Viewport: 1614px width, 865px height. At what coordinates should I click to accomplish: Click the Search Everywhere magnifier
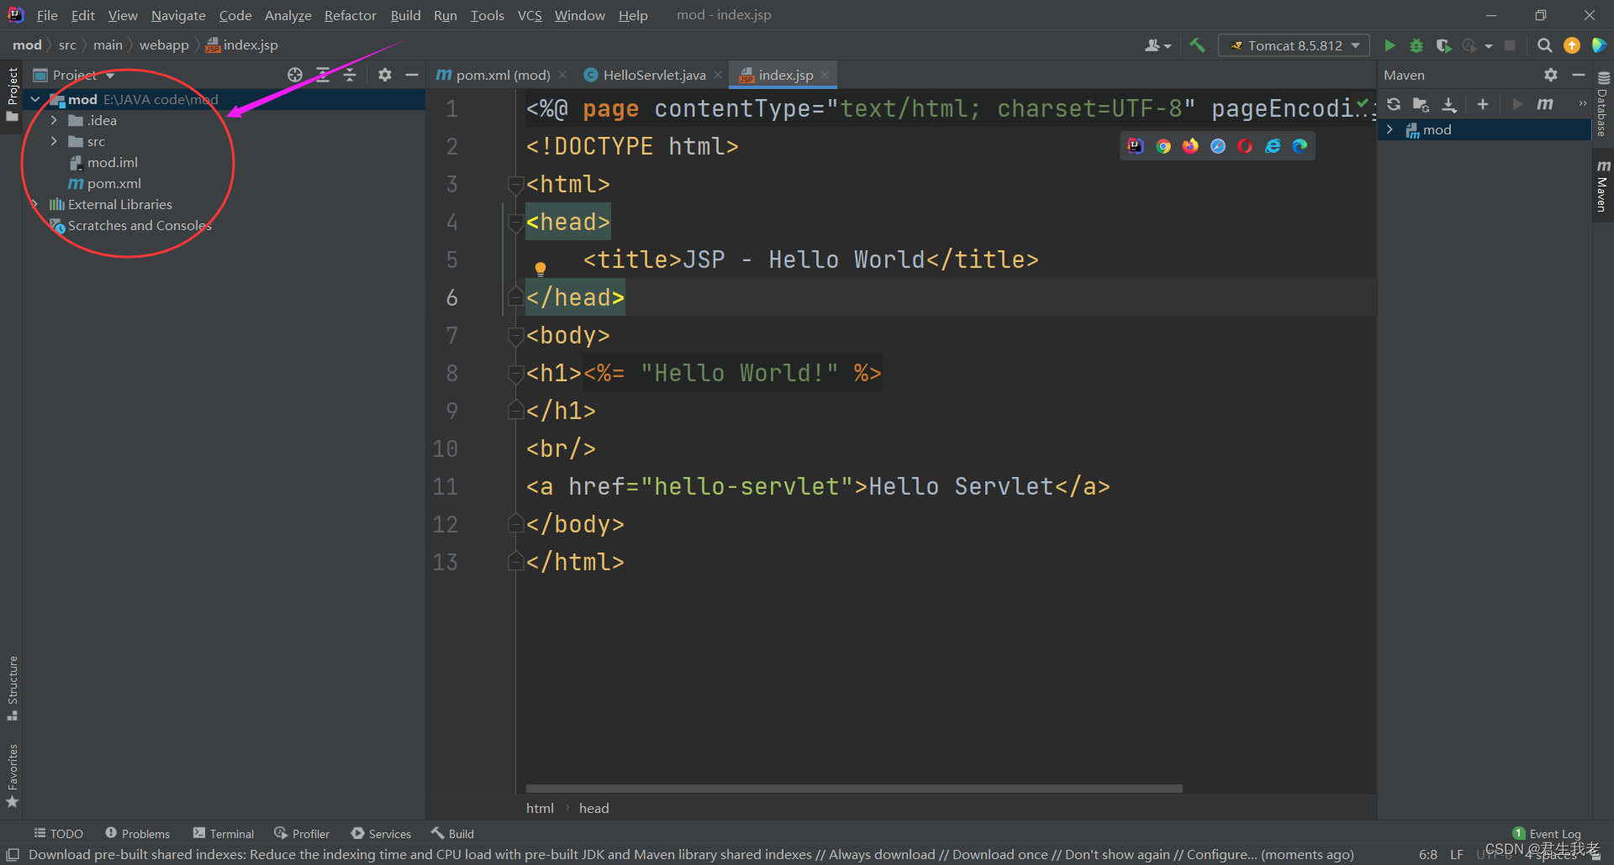(1544, 45)
